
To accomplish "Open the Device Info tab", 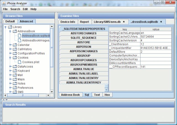I will point(68,22).
